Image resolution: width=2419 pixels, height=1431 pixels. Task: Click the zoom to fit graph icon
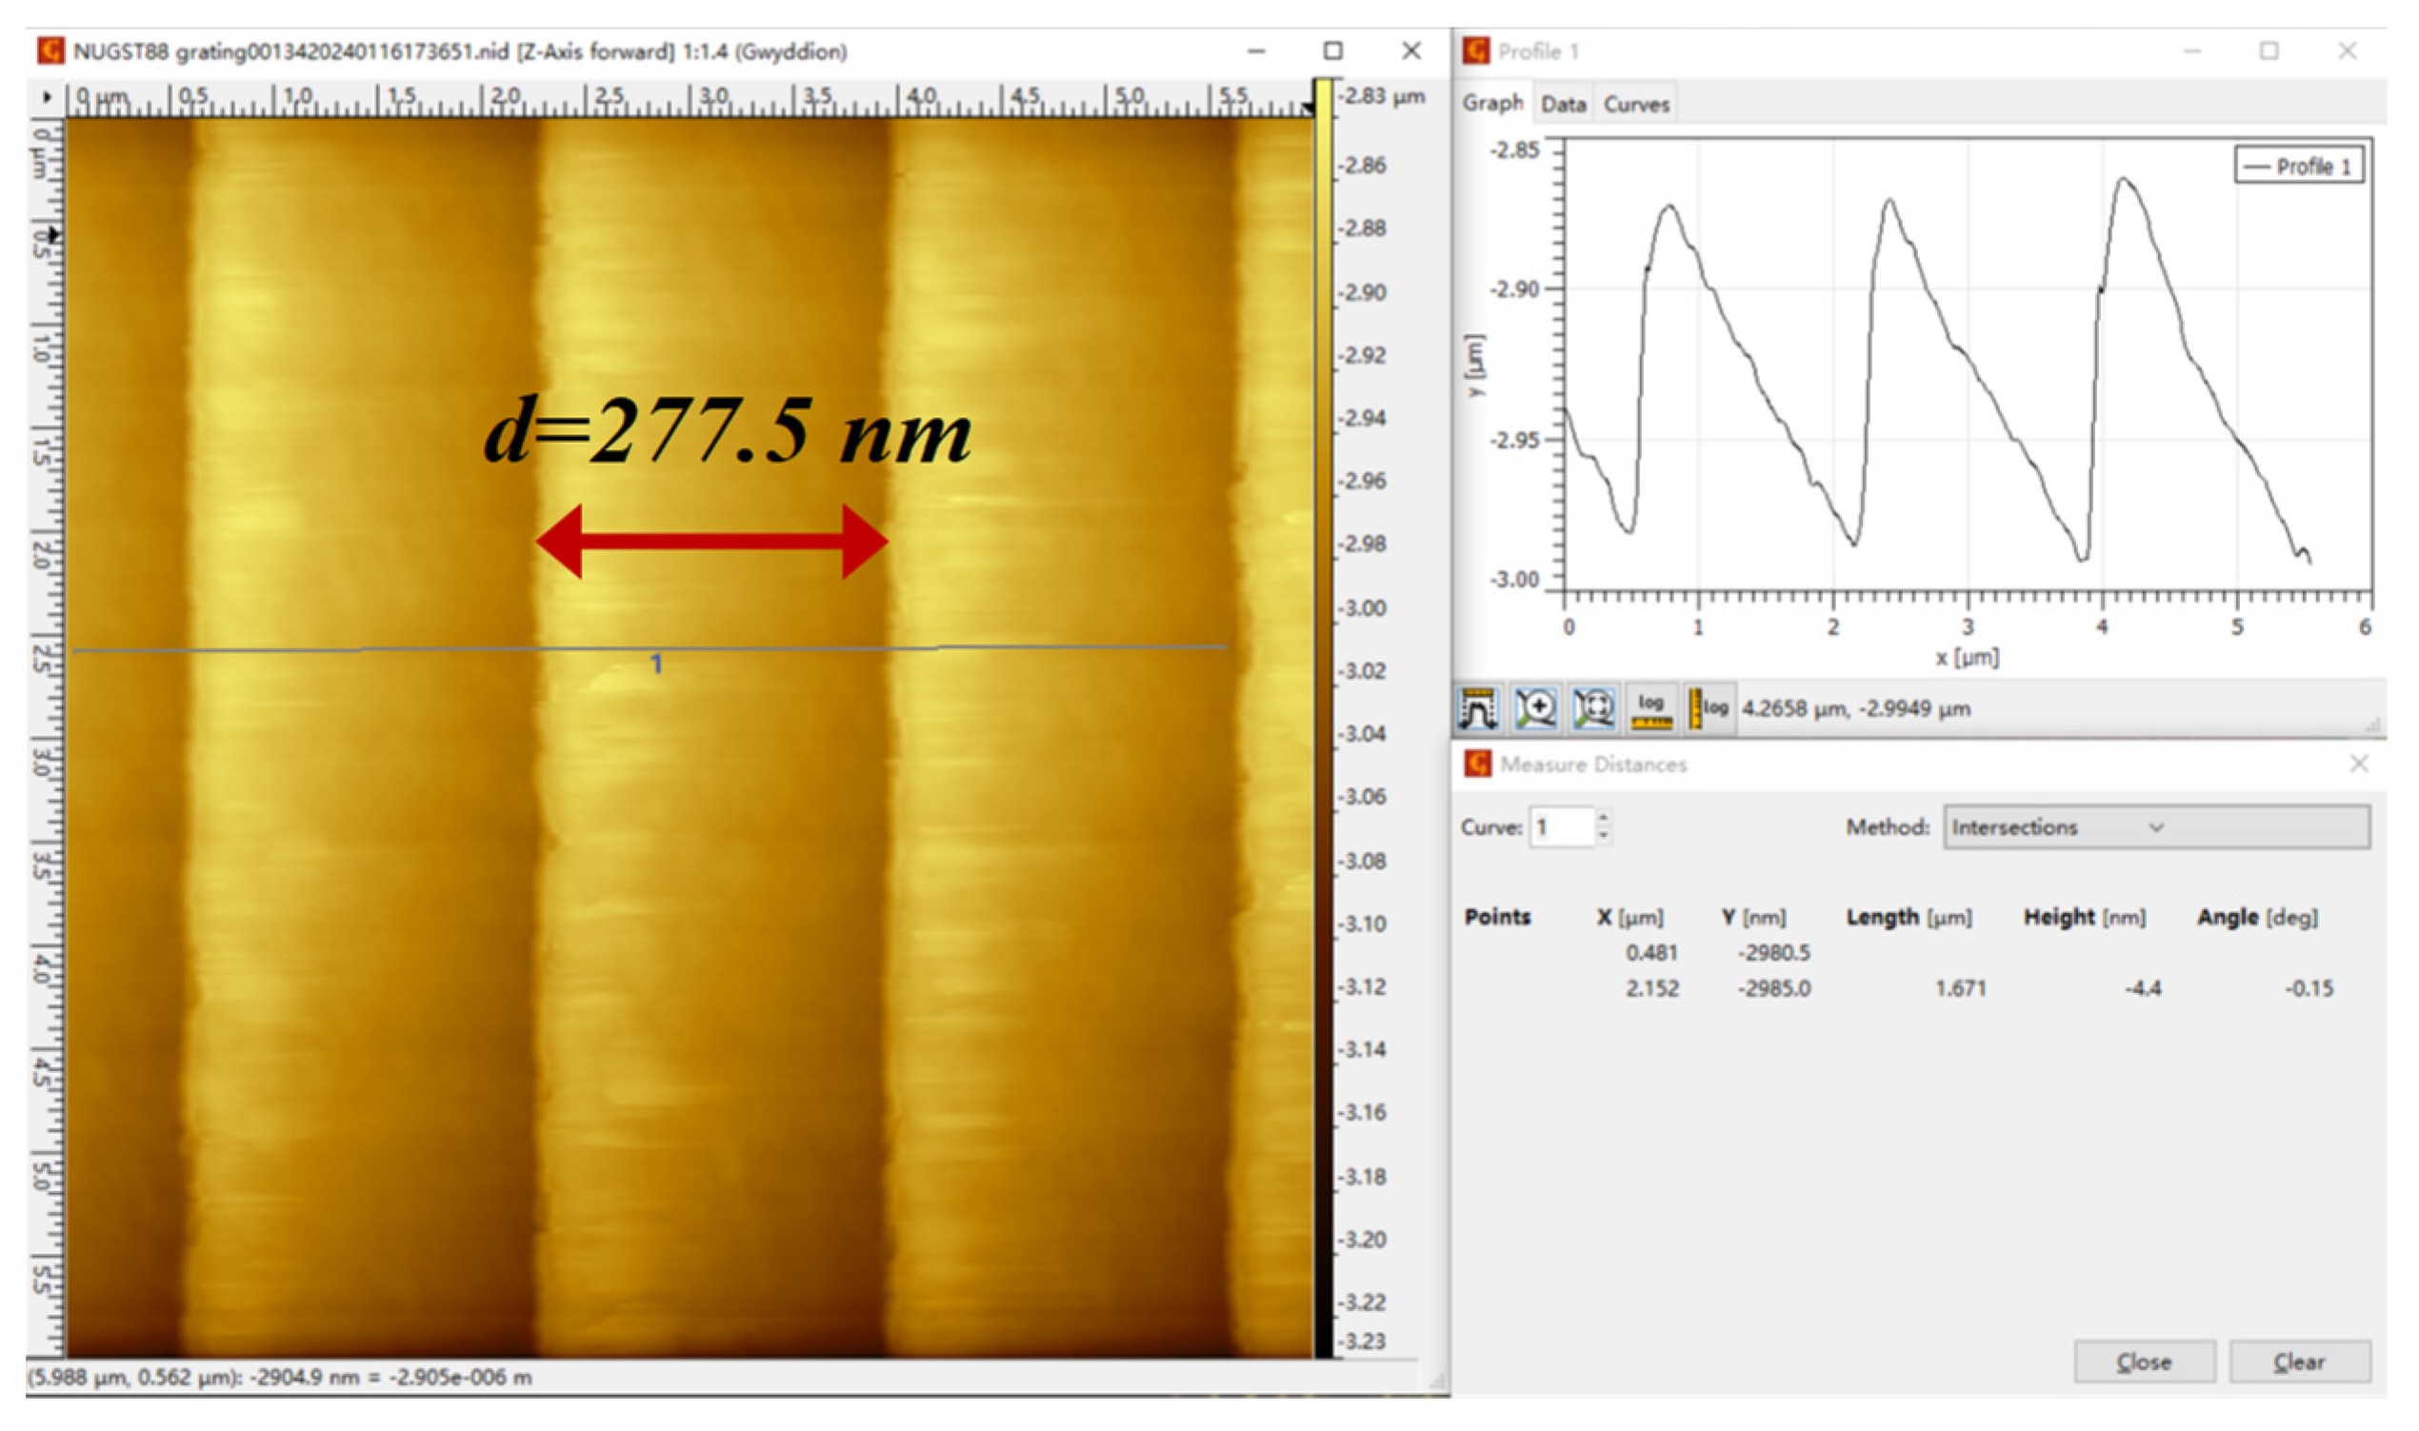pyautogui.click(x=1593, y=709)
